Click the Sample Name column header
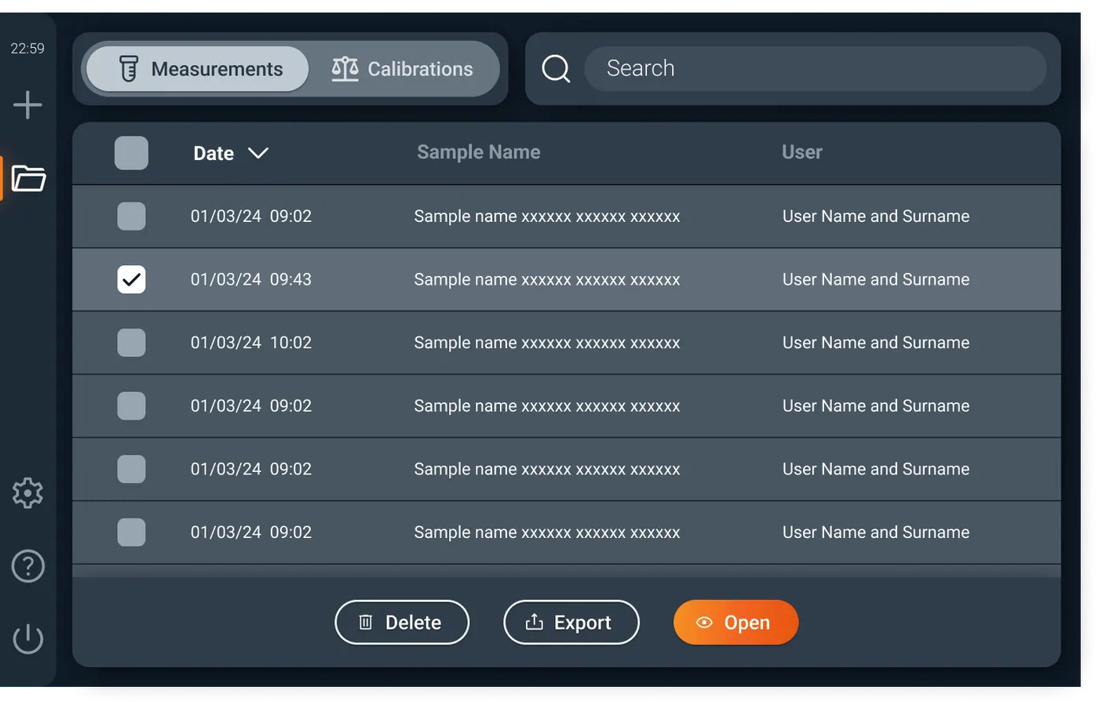 click(478, 152)
